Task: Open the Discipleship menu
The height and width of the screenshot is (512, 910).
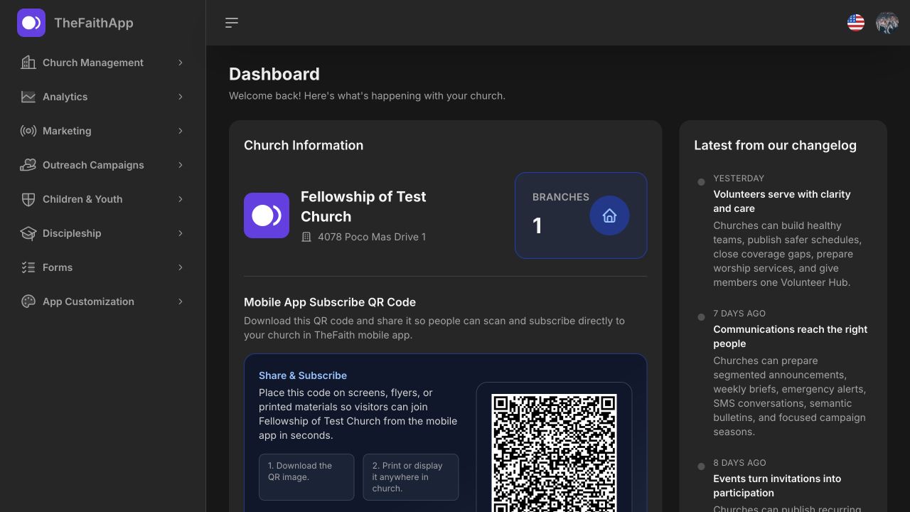Action: click(x=103, y=233)
